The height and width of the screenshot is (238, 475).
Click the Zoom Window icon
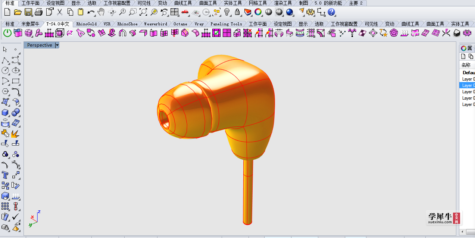pos(132,12)
